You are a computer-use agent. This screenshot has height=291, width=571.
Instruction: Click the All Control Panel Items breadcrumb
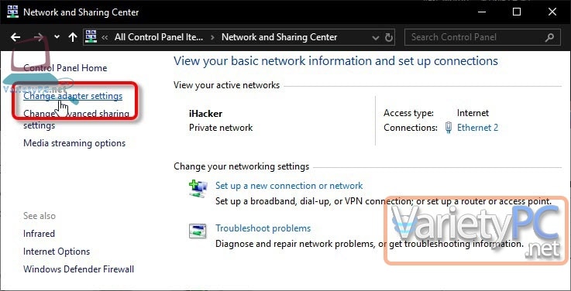(159, 37)
